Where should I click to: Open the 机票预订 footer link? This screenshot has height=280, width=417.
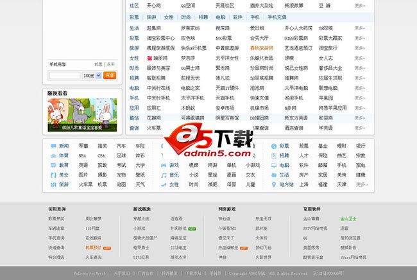point(93,248)
